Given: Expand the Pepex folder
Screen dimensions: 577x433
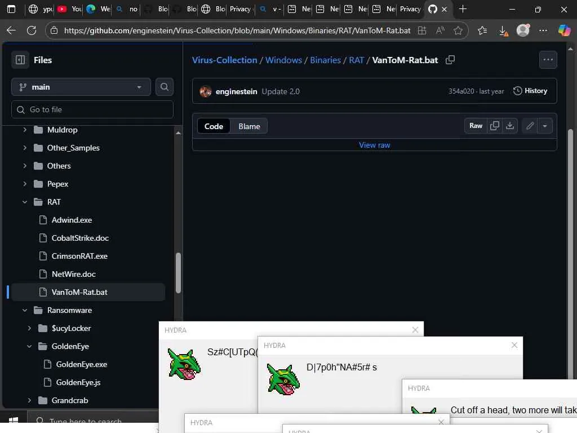Looking at the screenshot, I should (25, 184).
